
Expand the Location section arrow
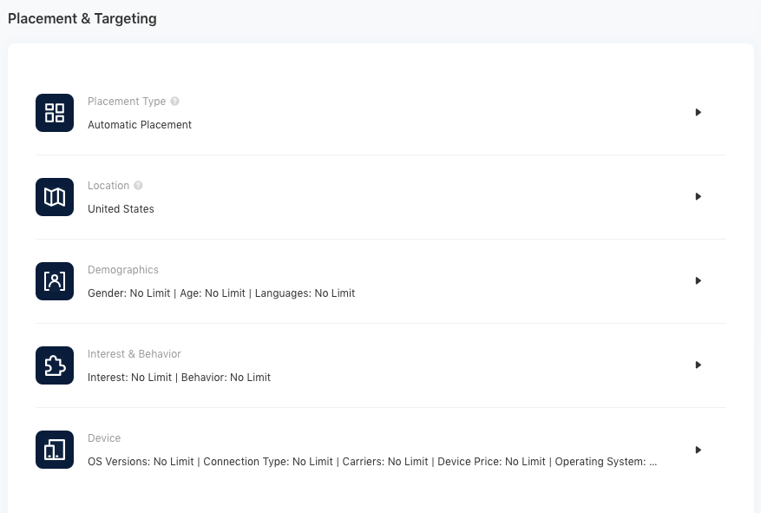[x=699, y=196]
